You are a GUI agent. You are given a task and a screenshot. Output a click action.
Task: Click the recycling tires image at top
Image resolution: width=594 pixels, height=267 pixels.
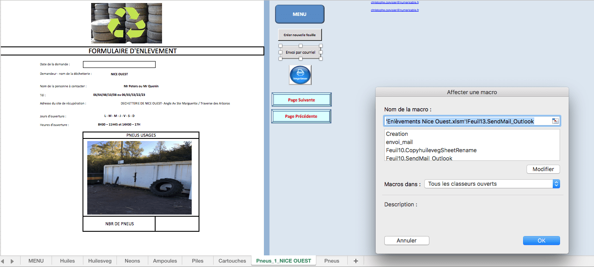click(126, 23)
